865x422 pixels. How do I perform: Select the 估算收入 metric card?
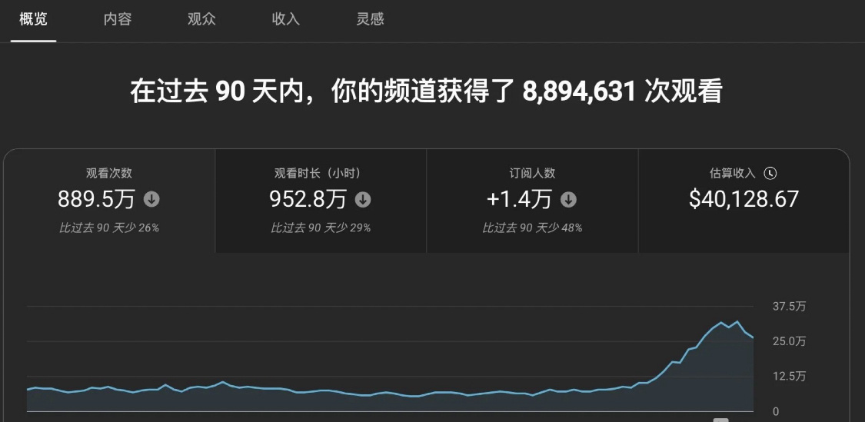pyautogui.click(x=744, y=201)
